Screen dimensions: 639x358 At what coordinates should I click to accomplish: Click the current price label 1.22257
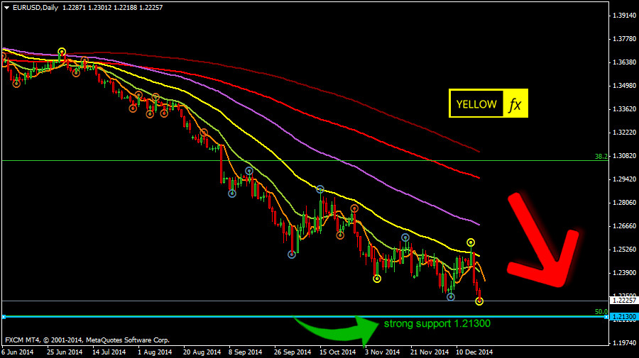click(x=624, y=301)
